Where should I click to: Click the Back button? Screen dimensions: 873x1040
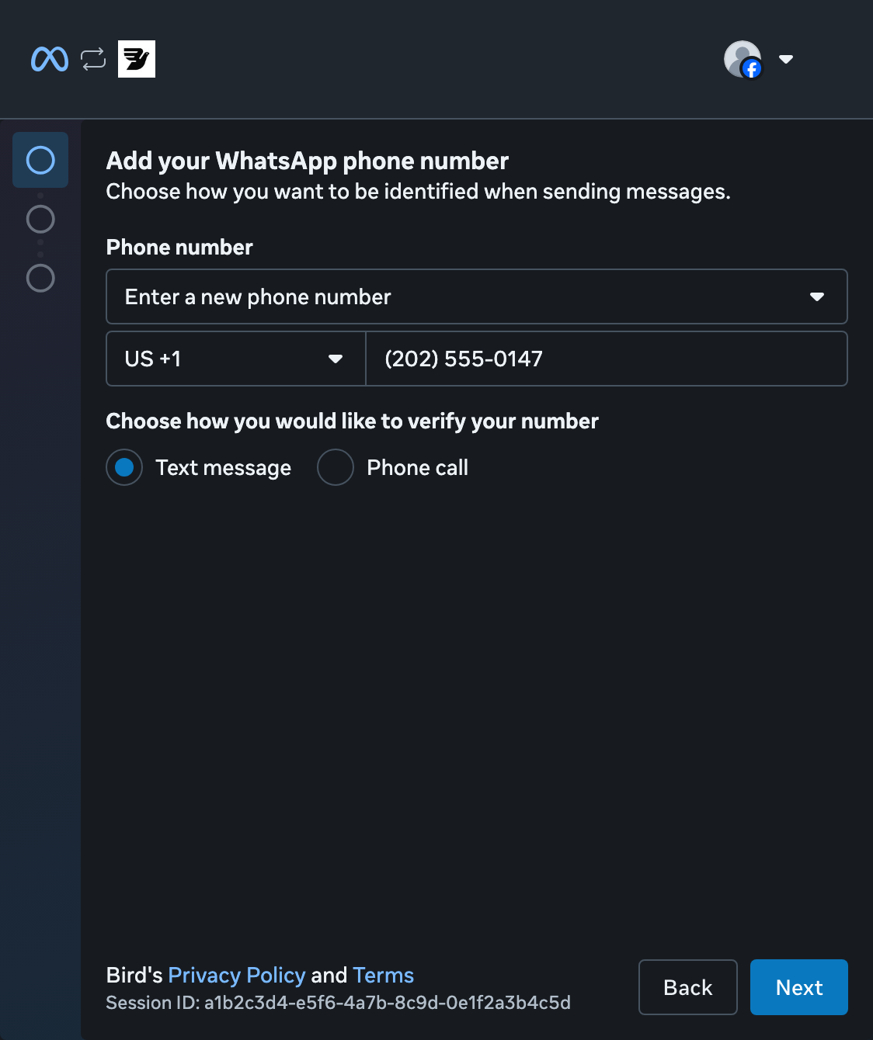point(688,987)
